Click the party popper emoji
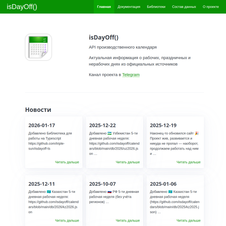Viewport: 226px width, 226px height. point(197,133)
